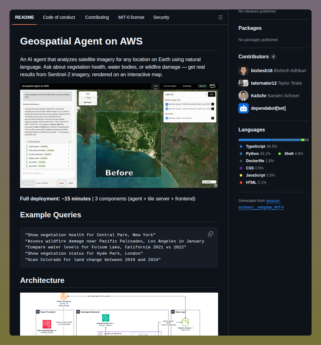Select JavaScript 0.5% language entry
The image size is (321, 345).
[x=257, y=175]
